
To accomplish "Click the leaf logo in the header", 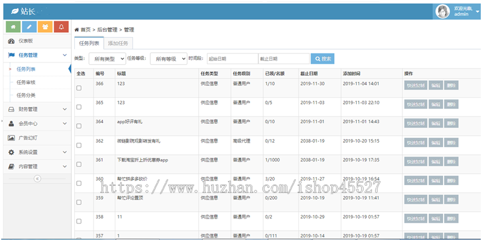I will (15, 12).
